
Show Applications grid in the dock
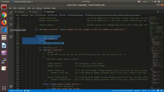4,88
